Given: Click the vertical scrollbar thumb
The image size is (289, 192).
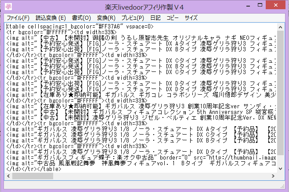Looking at the screenshot, I should [x=280, y=93].
